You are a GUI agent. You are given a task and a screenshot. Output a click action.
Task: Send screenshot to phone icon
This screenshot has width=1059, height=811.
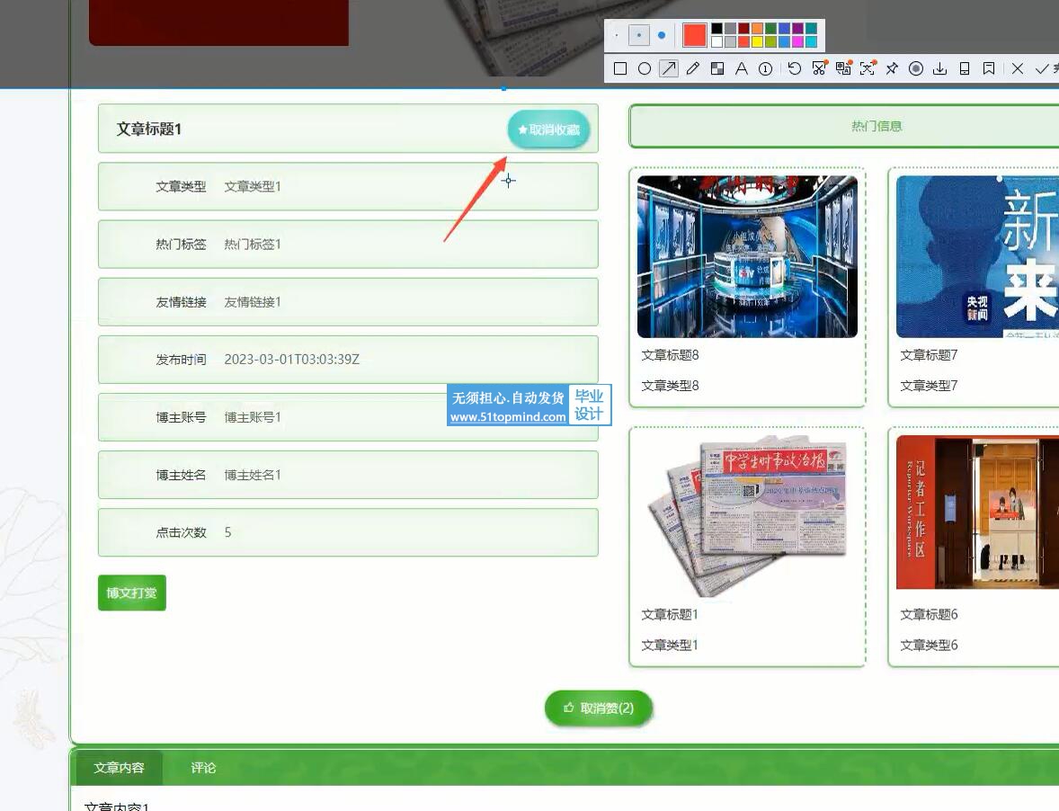[x=965, y=69]
